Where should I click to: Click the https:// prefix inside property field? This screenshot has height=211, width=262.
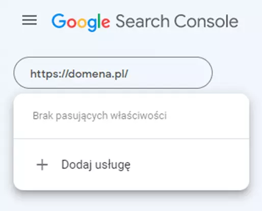coord(49,74)
